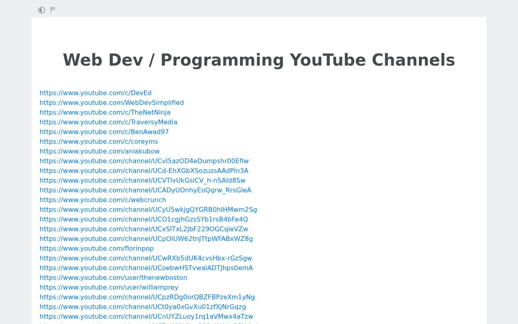Follow channel link ending in UCVTlvUkGslCV_h-nSAId8Sw
This screenshot has height=324, width=518.
[142, 180]
